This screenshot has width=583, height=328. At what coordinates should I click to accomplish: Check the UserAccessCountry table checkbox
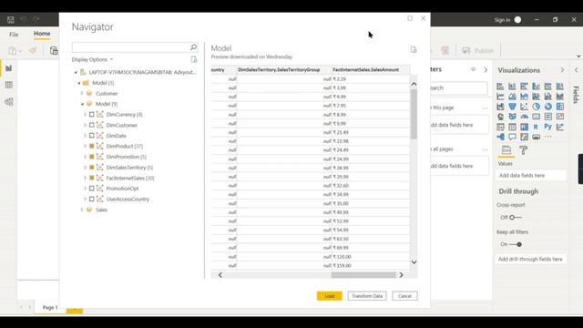pyautogui.click(x=91, y=199)
